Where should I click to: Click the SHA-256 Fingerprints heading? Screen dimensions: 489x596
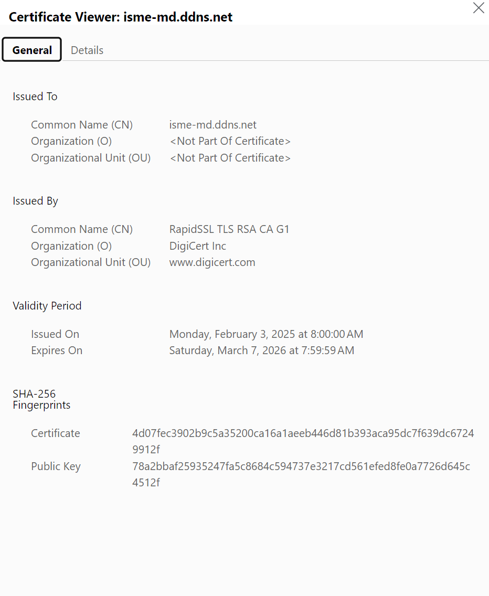click(x=41, y=399)
